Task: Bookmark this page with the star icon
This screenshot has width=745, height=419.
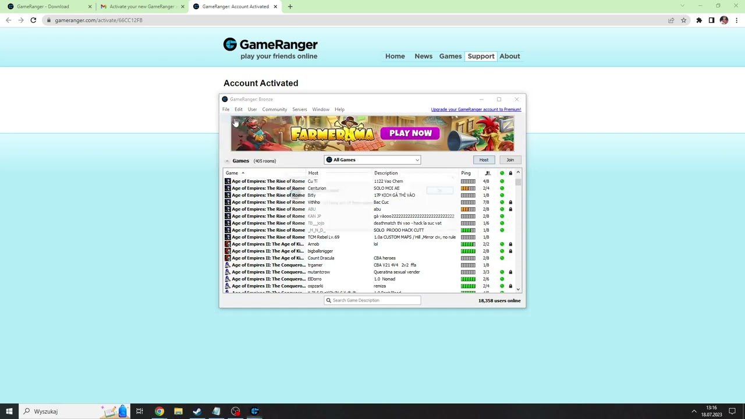Action: (x=683, y=20)
